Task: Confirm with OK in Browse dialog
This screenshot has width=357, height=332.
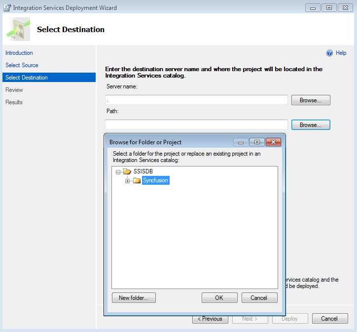Action: click(219, 298)
